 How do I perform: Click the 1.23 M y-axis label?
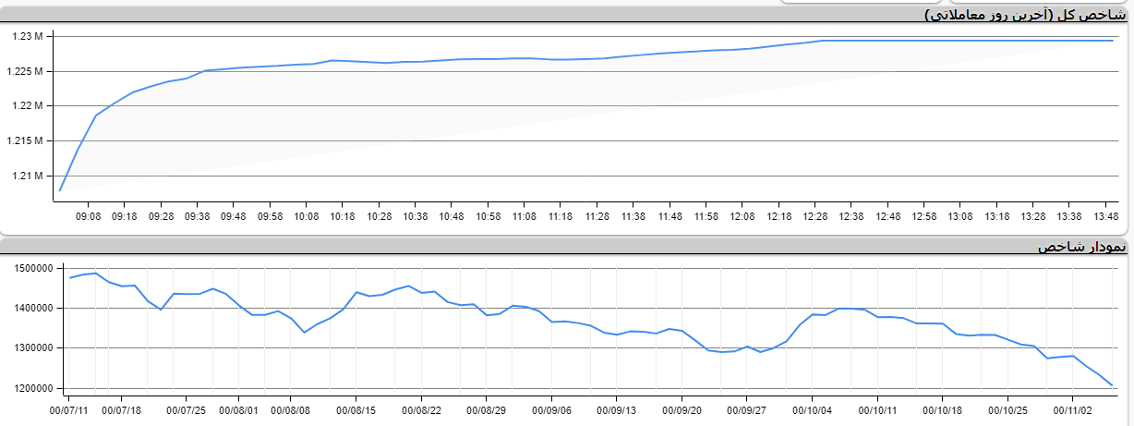(28, 36)
